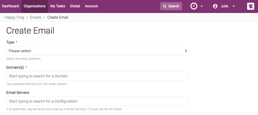The image size is (258, 115).
Task: Click the K logo icon
Action: (x=251, y=6)
